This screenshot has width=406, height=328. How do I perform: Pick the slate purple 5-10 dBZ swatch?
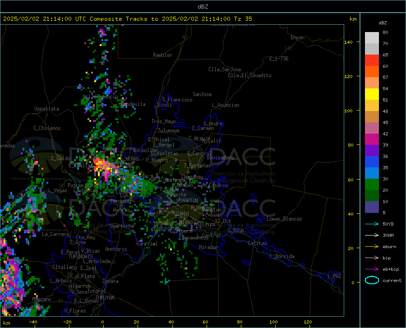point(372,207)
